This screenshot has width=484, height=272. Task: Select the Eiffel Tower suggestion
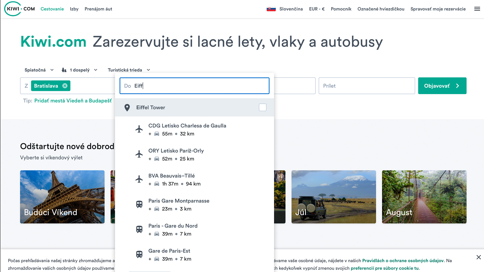click(x=194, y=108)
